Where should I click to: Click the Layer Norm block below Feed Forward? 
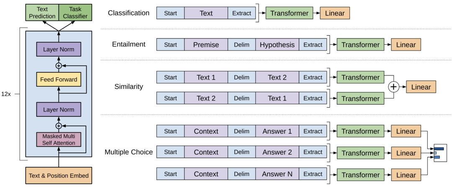(59, 109)
